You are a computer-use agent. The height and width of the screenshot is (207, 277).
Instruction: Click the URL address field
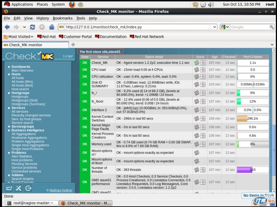[136, 27]
